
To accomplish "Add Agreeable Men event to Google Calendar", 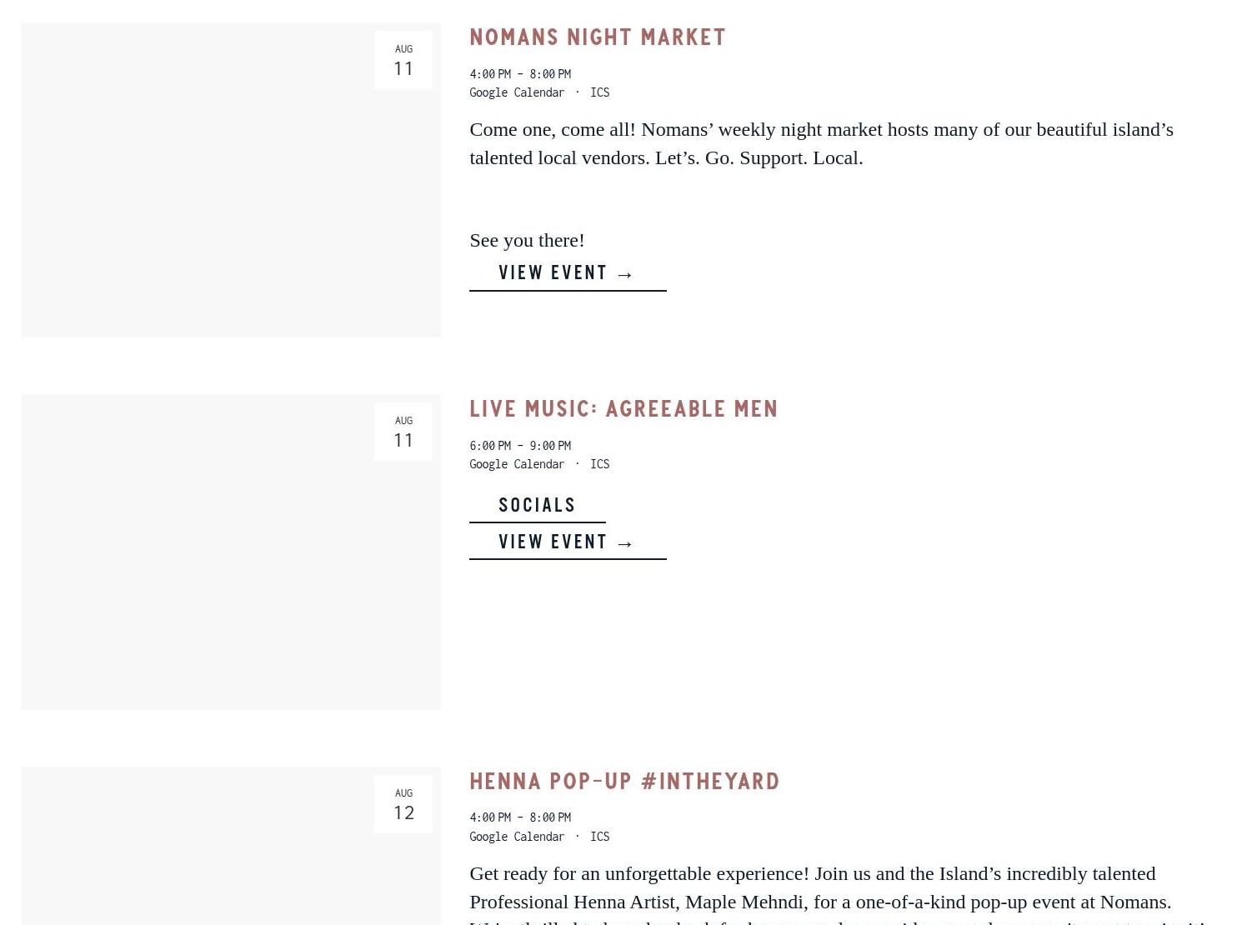I will click(x=516, y=464).
